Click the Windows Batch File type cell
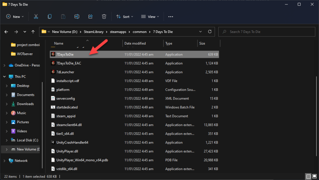 coord(180,107)
